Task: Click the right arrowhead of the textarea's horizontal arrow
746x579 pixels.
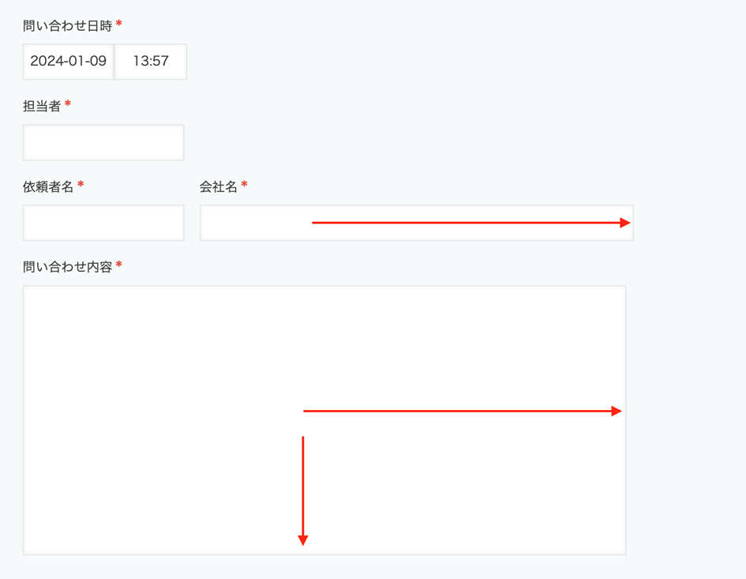Action: pos(617,411)
